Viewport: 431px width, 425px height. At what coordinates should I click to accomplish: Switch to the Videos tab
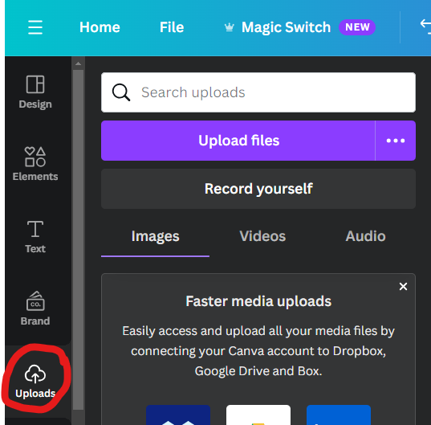point(262,236)
